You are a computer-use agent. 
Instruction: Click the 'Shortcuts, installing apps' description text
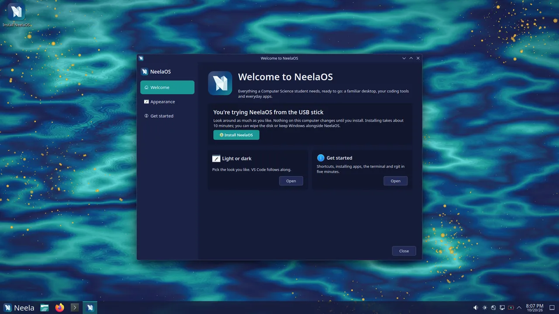360,169
